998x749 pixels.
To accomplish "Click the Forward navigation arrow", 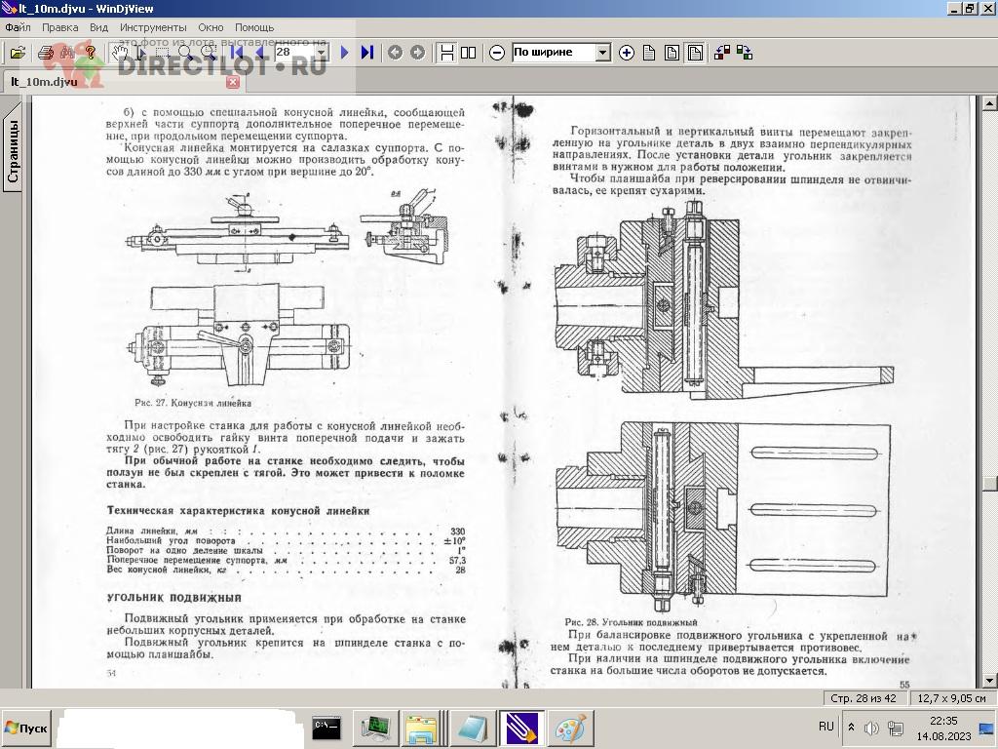I will click(x=417, y=53).
